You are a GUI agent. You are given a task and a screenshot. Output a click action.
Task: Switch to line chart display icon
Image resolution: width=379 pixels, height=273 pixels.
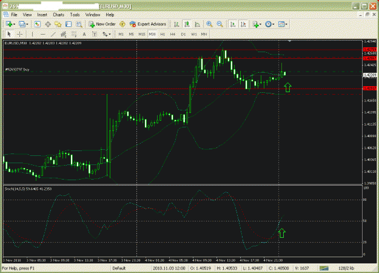coord(197,24)
